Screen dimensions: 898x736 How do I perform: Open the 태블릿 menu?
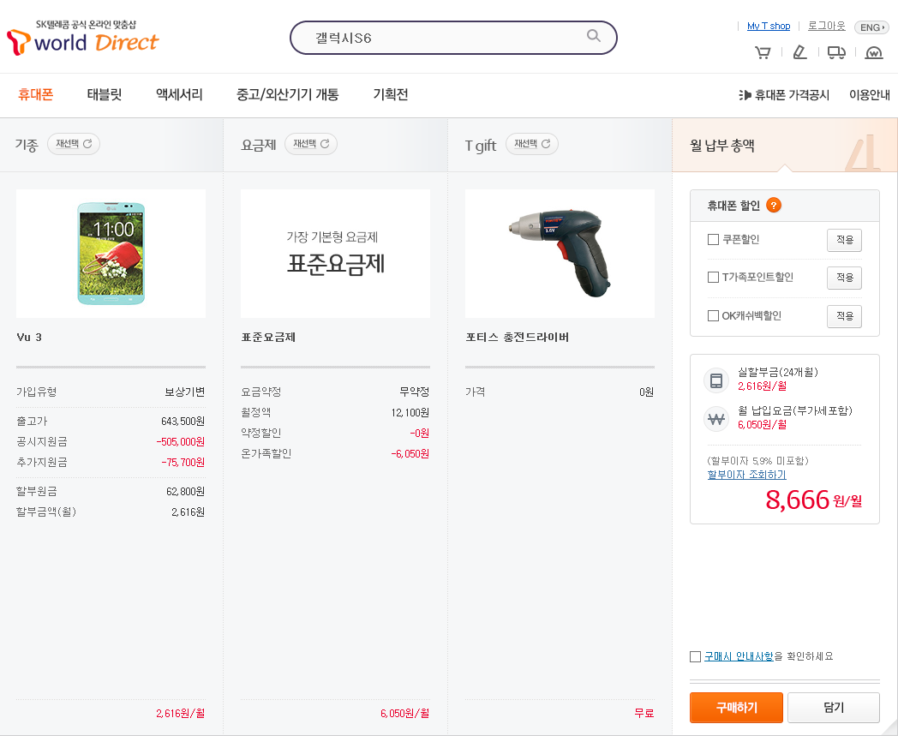click(x=105, y=95)
